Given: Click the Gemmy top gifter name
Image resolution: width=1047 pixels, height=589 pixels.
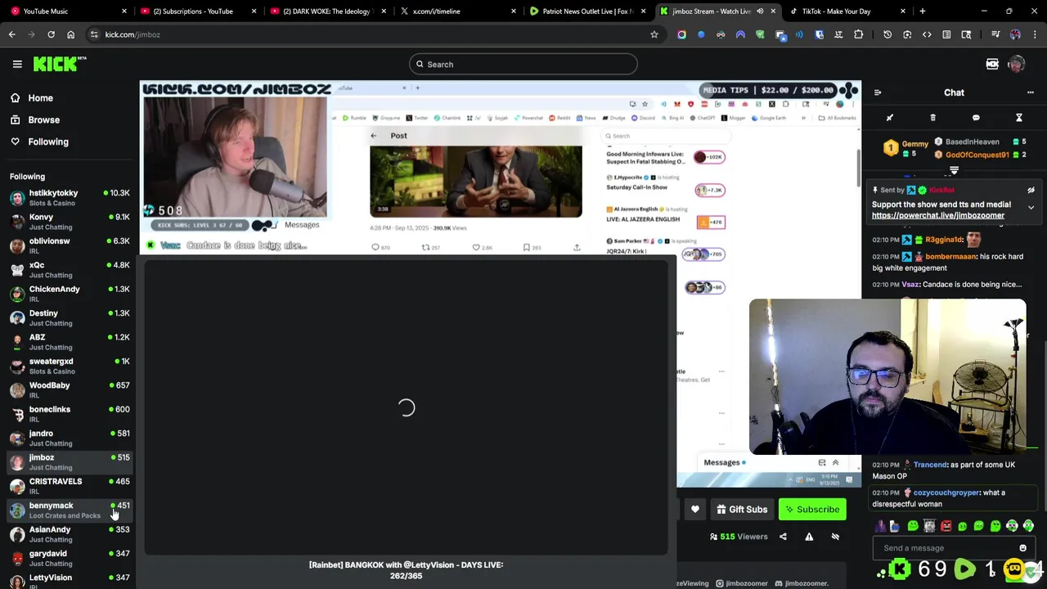Looking at the screenshot, I should (x=915, y=144).
